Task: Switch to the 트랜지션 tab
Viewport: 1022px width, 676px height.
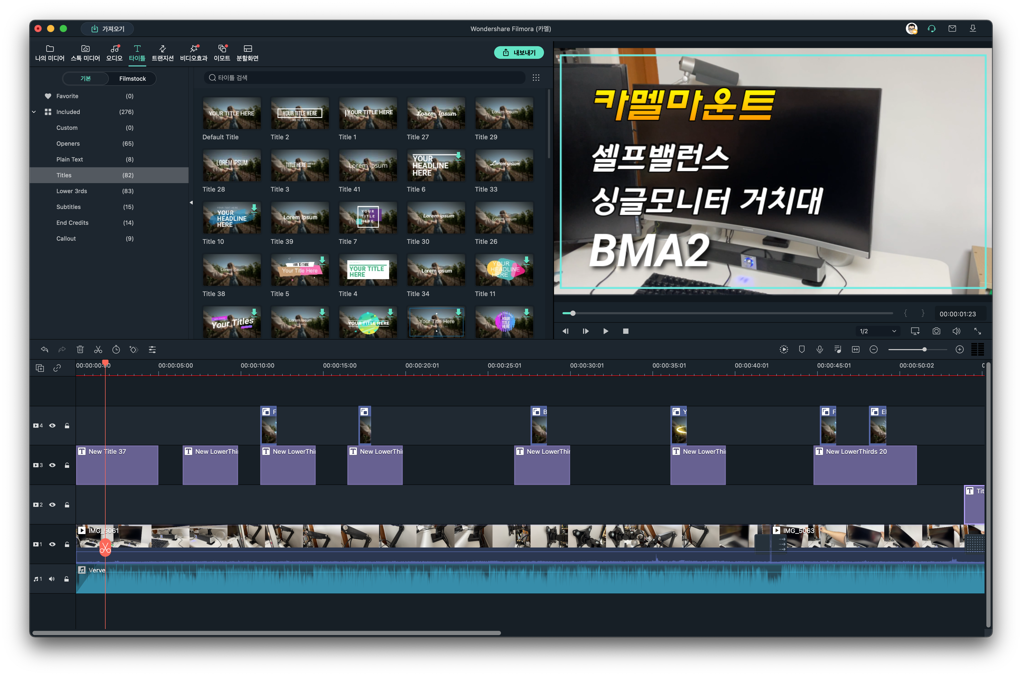Action: click(x=163, y=53)
